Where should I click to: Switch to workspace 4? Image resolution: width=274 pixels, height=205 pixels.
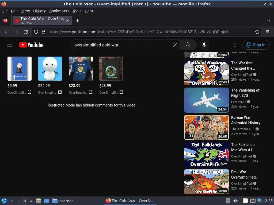point(31,201)
